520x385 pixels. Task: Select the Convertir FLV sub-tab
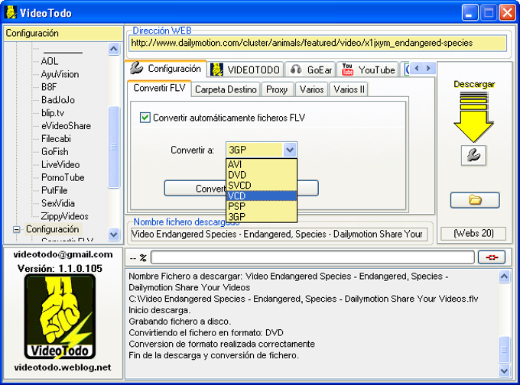pyautogui.click(x=159, y=88)
